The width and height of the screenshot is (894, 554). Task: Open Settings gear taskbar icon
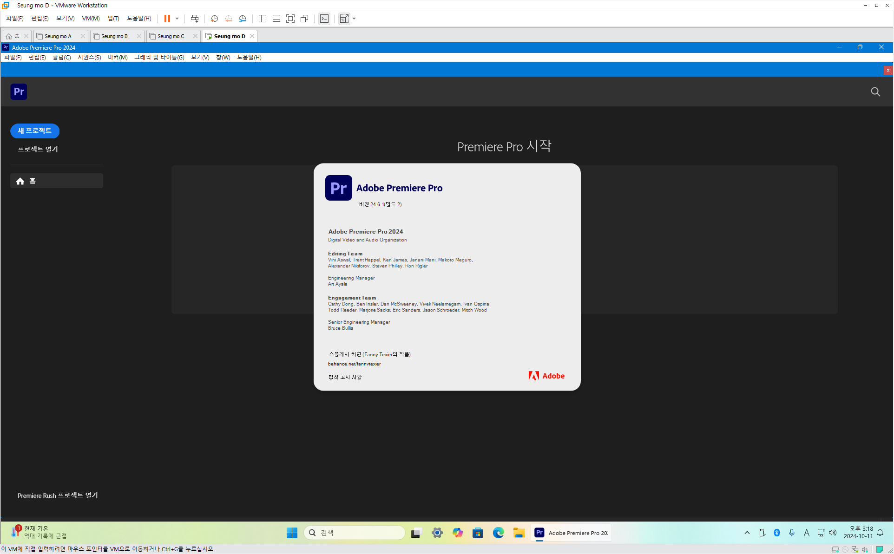[x=437, y=533]
